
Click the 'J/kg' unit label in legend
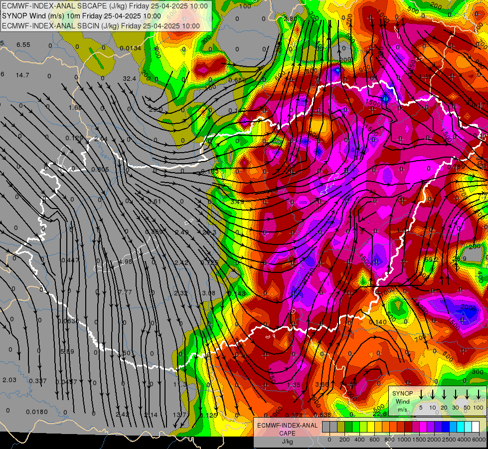287,442
